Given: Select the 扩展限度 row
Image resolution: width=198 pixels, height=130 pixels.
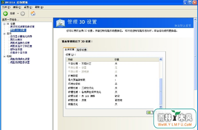Looking at the screenshot, I should 113,76.
